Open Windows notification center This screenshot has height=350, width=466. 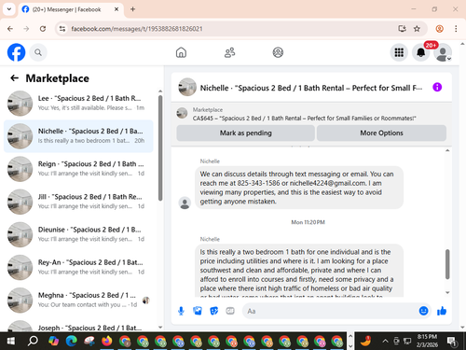[452, 342]
